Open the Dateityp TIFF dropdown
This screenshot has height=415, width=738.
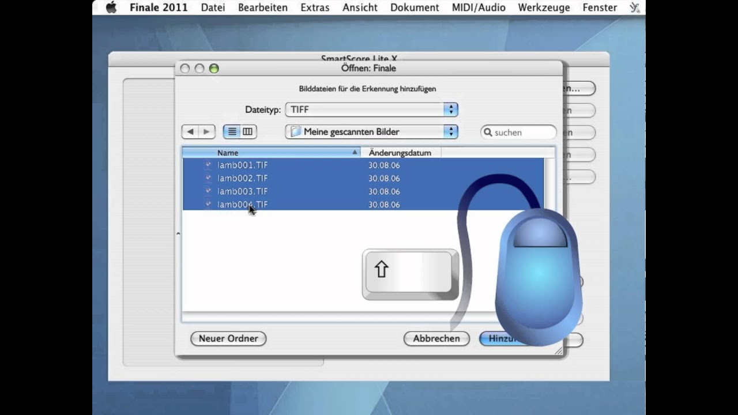pyautogui.click(x=372, y=110)
